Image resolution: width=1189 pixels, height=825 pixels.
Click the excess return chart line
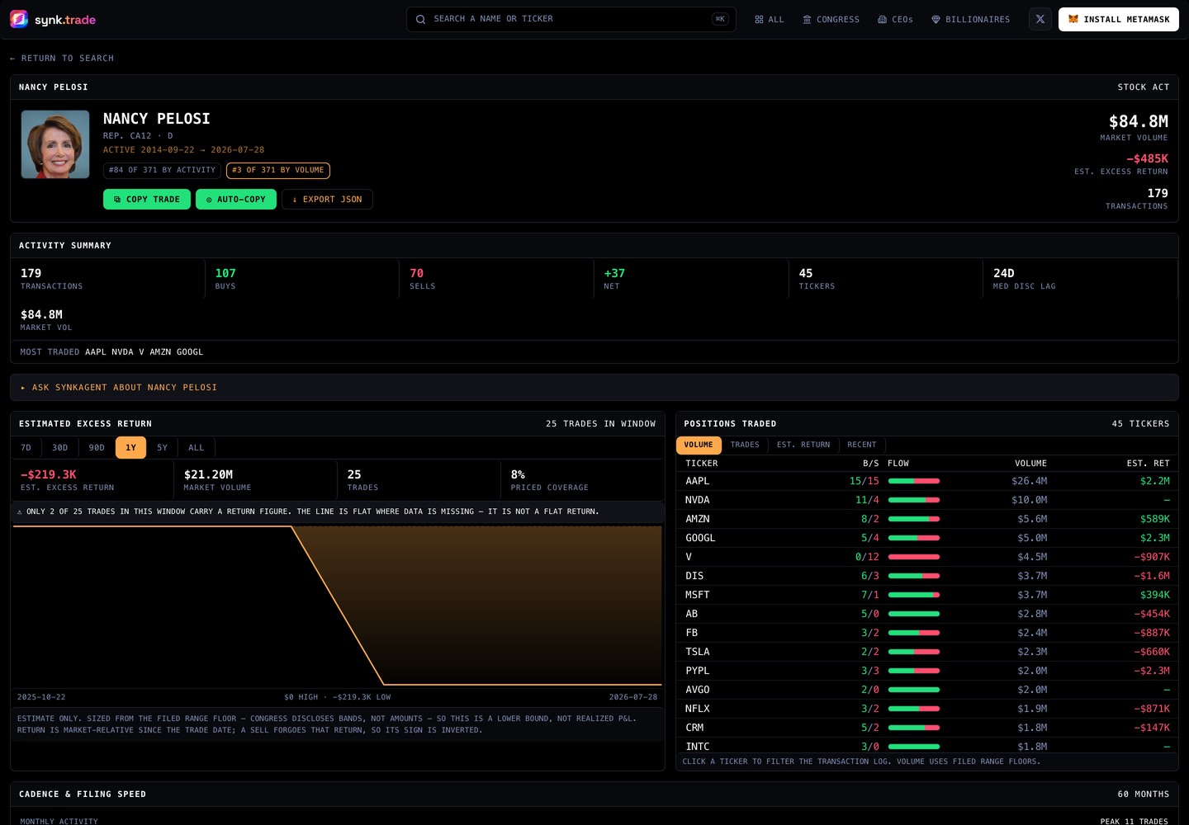point(339,606)
